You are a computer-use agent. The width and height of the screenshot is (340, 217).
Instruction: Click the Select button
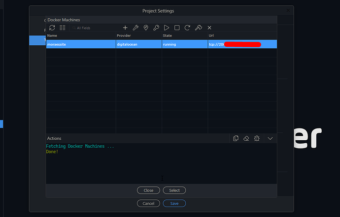(x=174, y=190)
